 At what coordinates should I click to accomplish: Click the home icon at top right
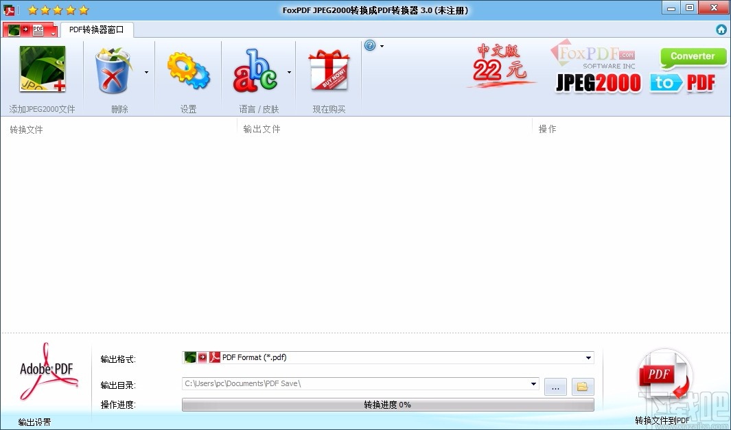coord(720,29)
